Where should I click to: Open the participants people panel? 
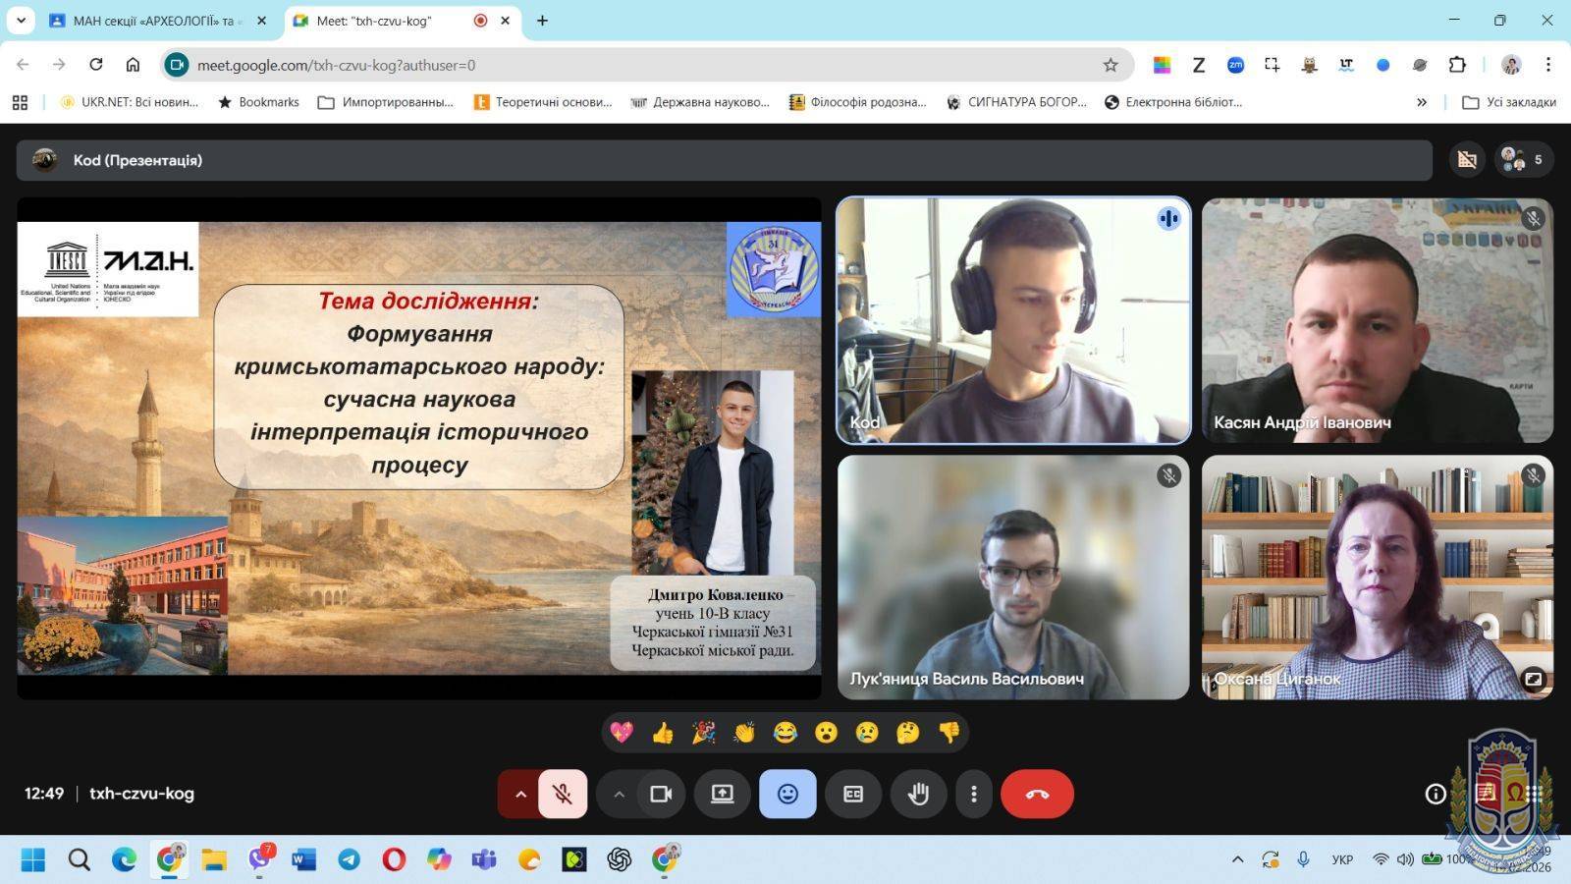coord(1523,159)
